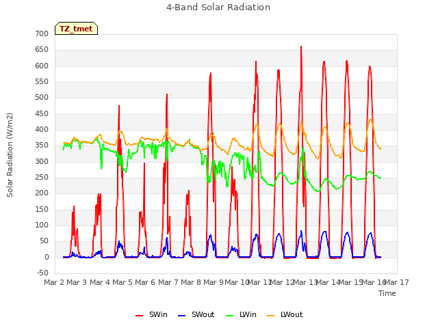Click the Mar 5 x-axis tick label
The height and width of the screenshot is (328, 438).
(x=123, y=282)
